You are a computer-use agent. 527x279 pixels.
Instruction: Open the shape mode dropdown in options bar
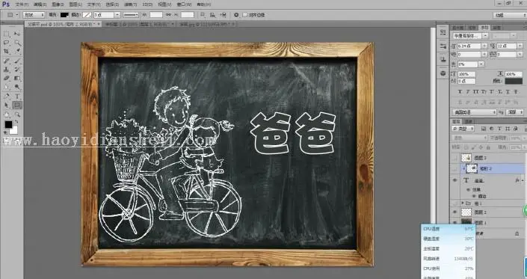click(34, 15)
